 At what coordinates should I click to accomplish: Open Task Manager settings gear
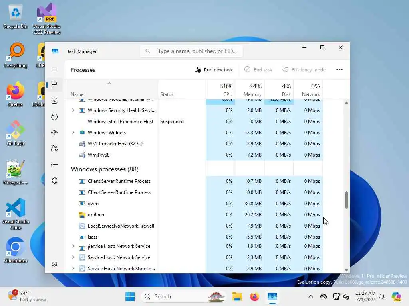point(54,264)
